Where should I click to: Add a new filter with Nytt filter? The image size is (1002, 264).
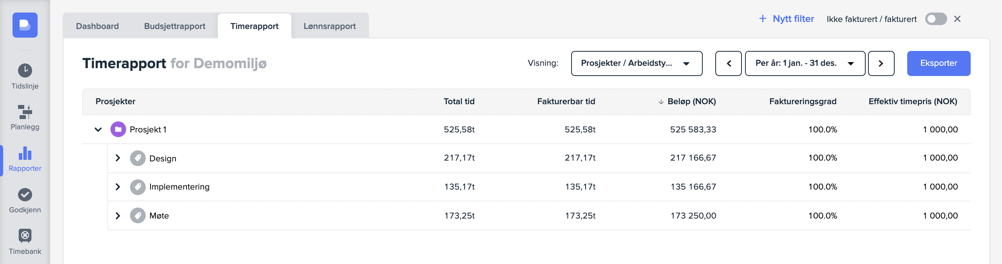click(x=787, y=19)
